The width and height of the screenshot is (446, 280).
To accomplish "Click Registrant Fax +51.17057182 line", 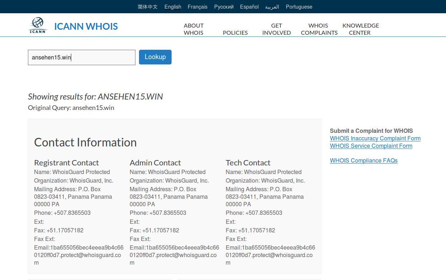I will 59,230.
